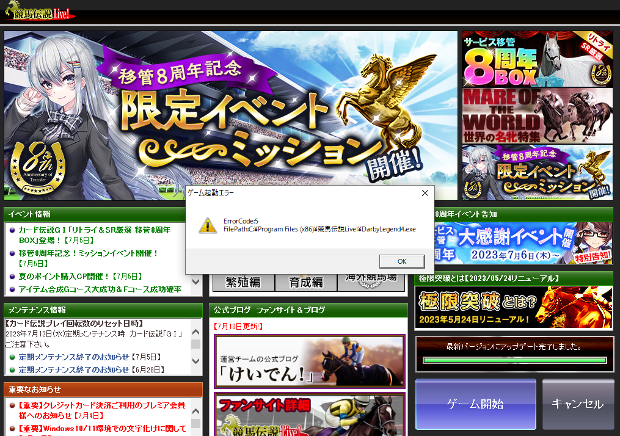Open the 大感謝イベント 2023年7月6日 banner
The width and height of the screenshot is (620, 436).
point(523,244)
